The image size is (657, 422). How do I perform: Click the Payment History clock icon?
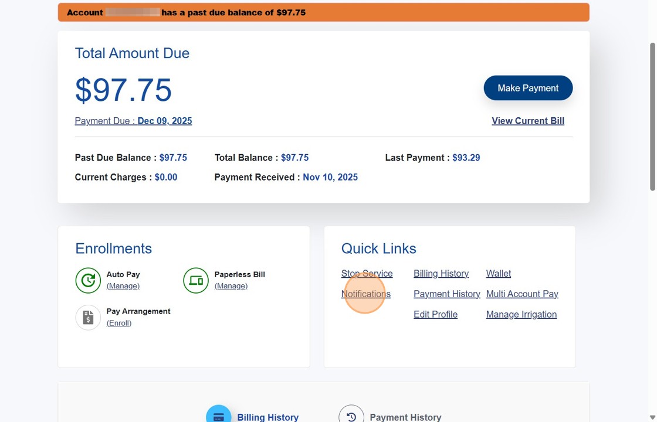(351, 416)
